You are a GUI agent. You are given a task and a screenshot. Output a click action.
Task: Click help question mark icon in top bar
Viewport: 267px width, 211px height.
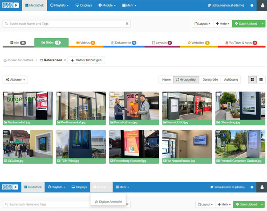(252, 5)
